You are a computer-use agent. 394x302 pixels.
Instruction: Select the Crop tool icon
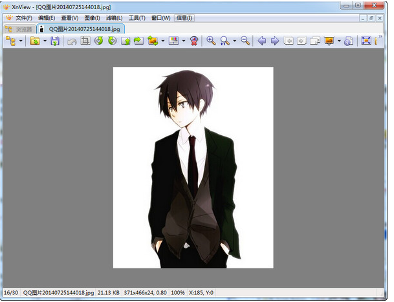[85, 41]
